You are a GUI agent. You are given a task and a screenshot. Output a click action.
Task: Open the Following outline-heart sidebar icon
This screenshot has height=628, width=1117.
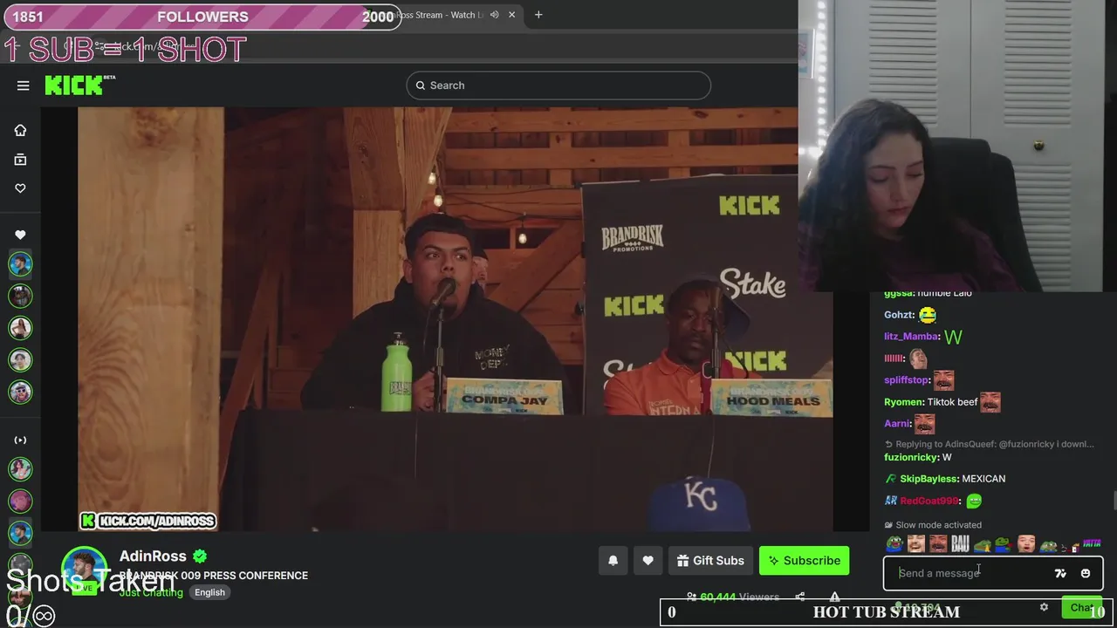[x=20, y=188]
